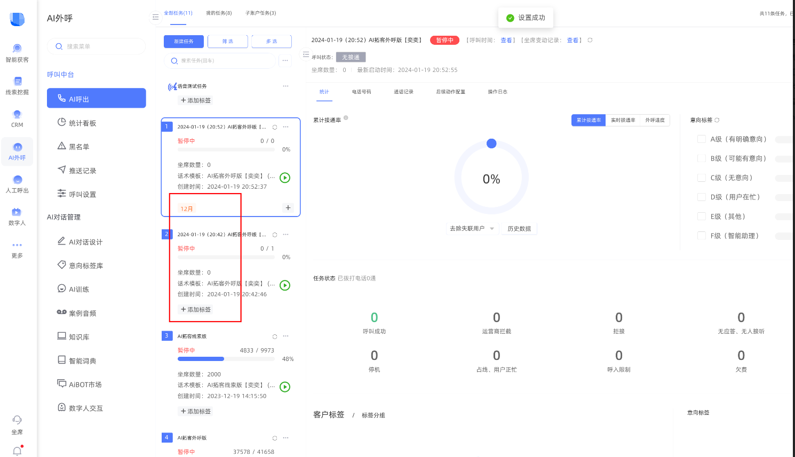Image resolution: width=795 pixels, height=457 pixels.
Task: Click the 历史数据 button
Action: (519, 229)
